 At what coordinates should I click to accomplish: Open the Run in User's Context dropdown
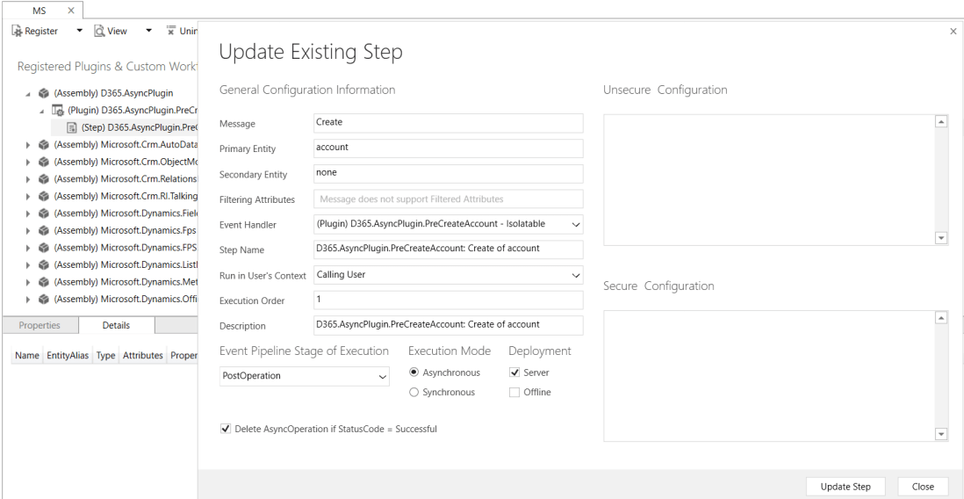575,276
